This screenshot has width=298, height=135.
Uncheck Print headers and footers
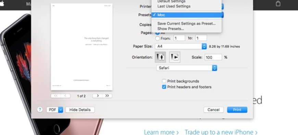pos(164,87)
